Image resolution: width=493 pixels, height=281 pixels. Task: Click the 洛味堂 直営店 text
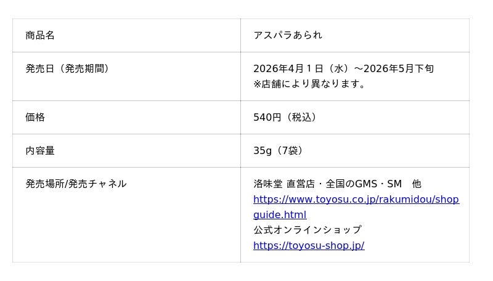[x=283, y=184]
